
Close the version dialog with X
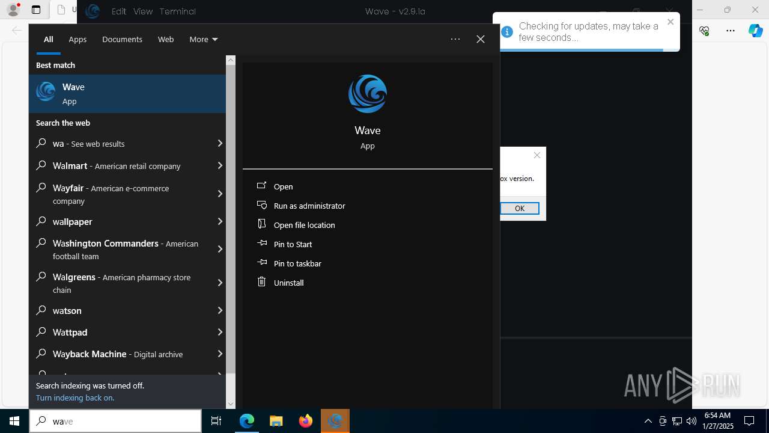pyautogui.click(x=537, y=155)
